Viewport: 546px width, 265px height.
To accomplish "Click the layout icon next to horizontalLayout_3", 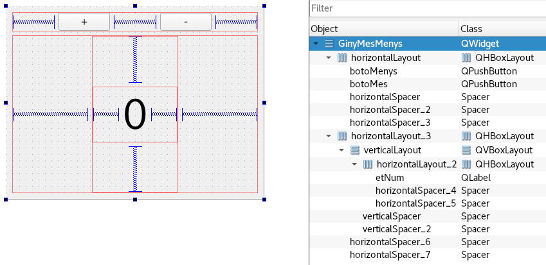I will (342, 137).
